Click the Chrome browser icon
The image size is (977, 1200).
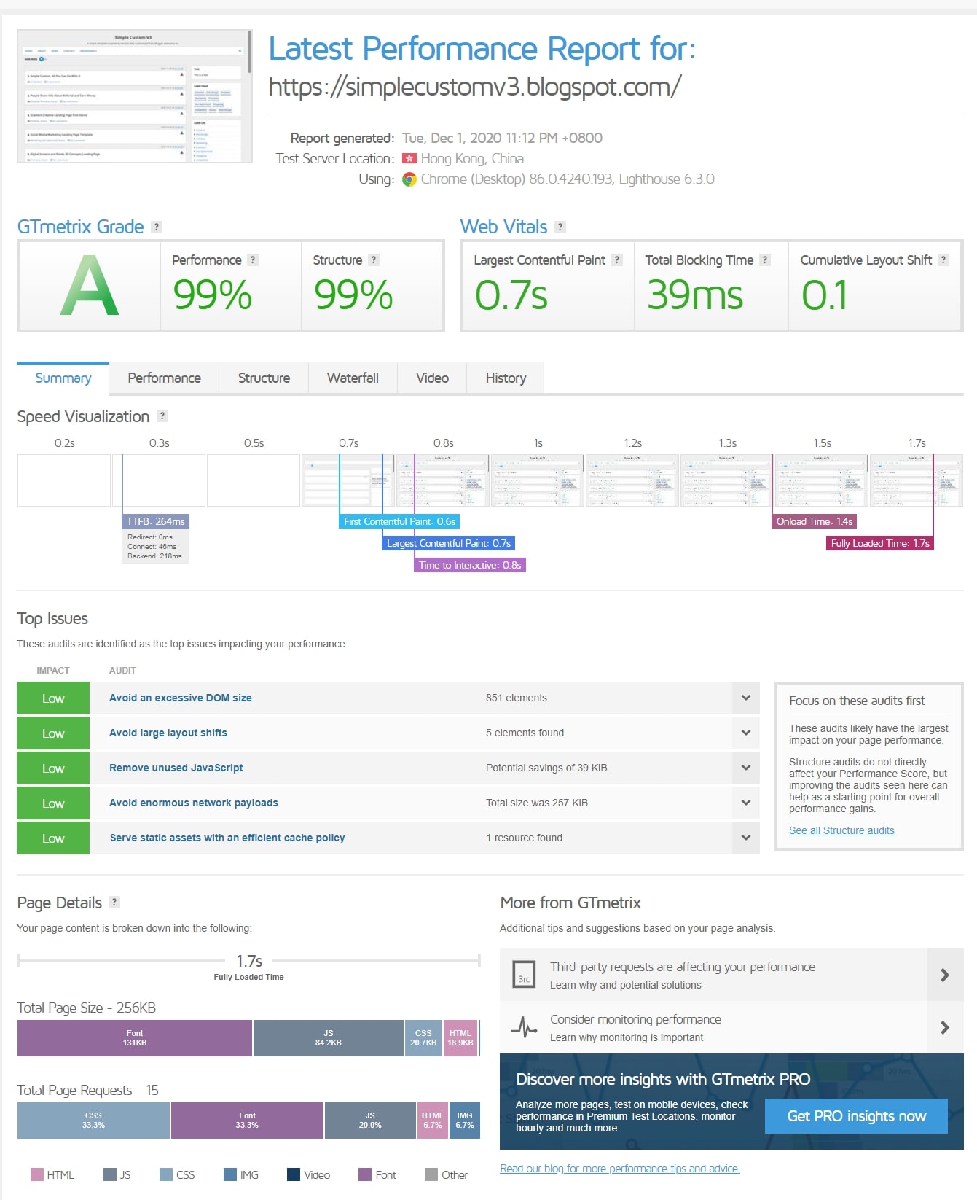[x=409, y=179]
